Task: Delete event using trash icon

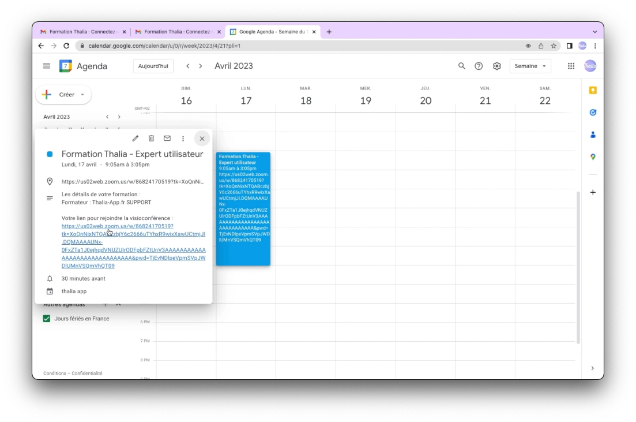Action: [x=152, y=139]
